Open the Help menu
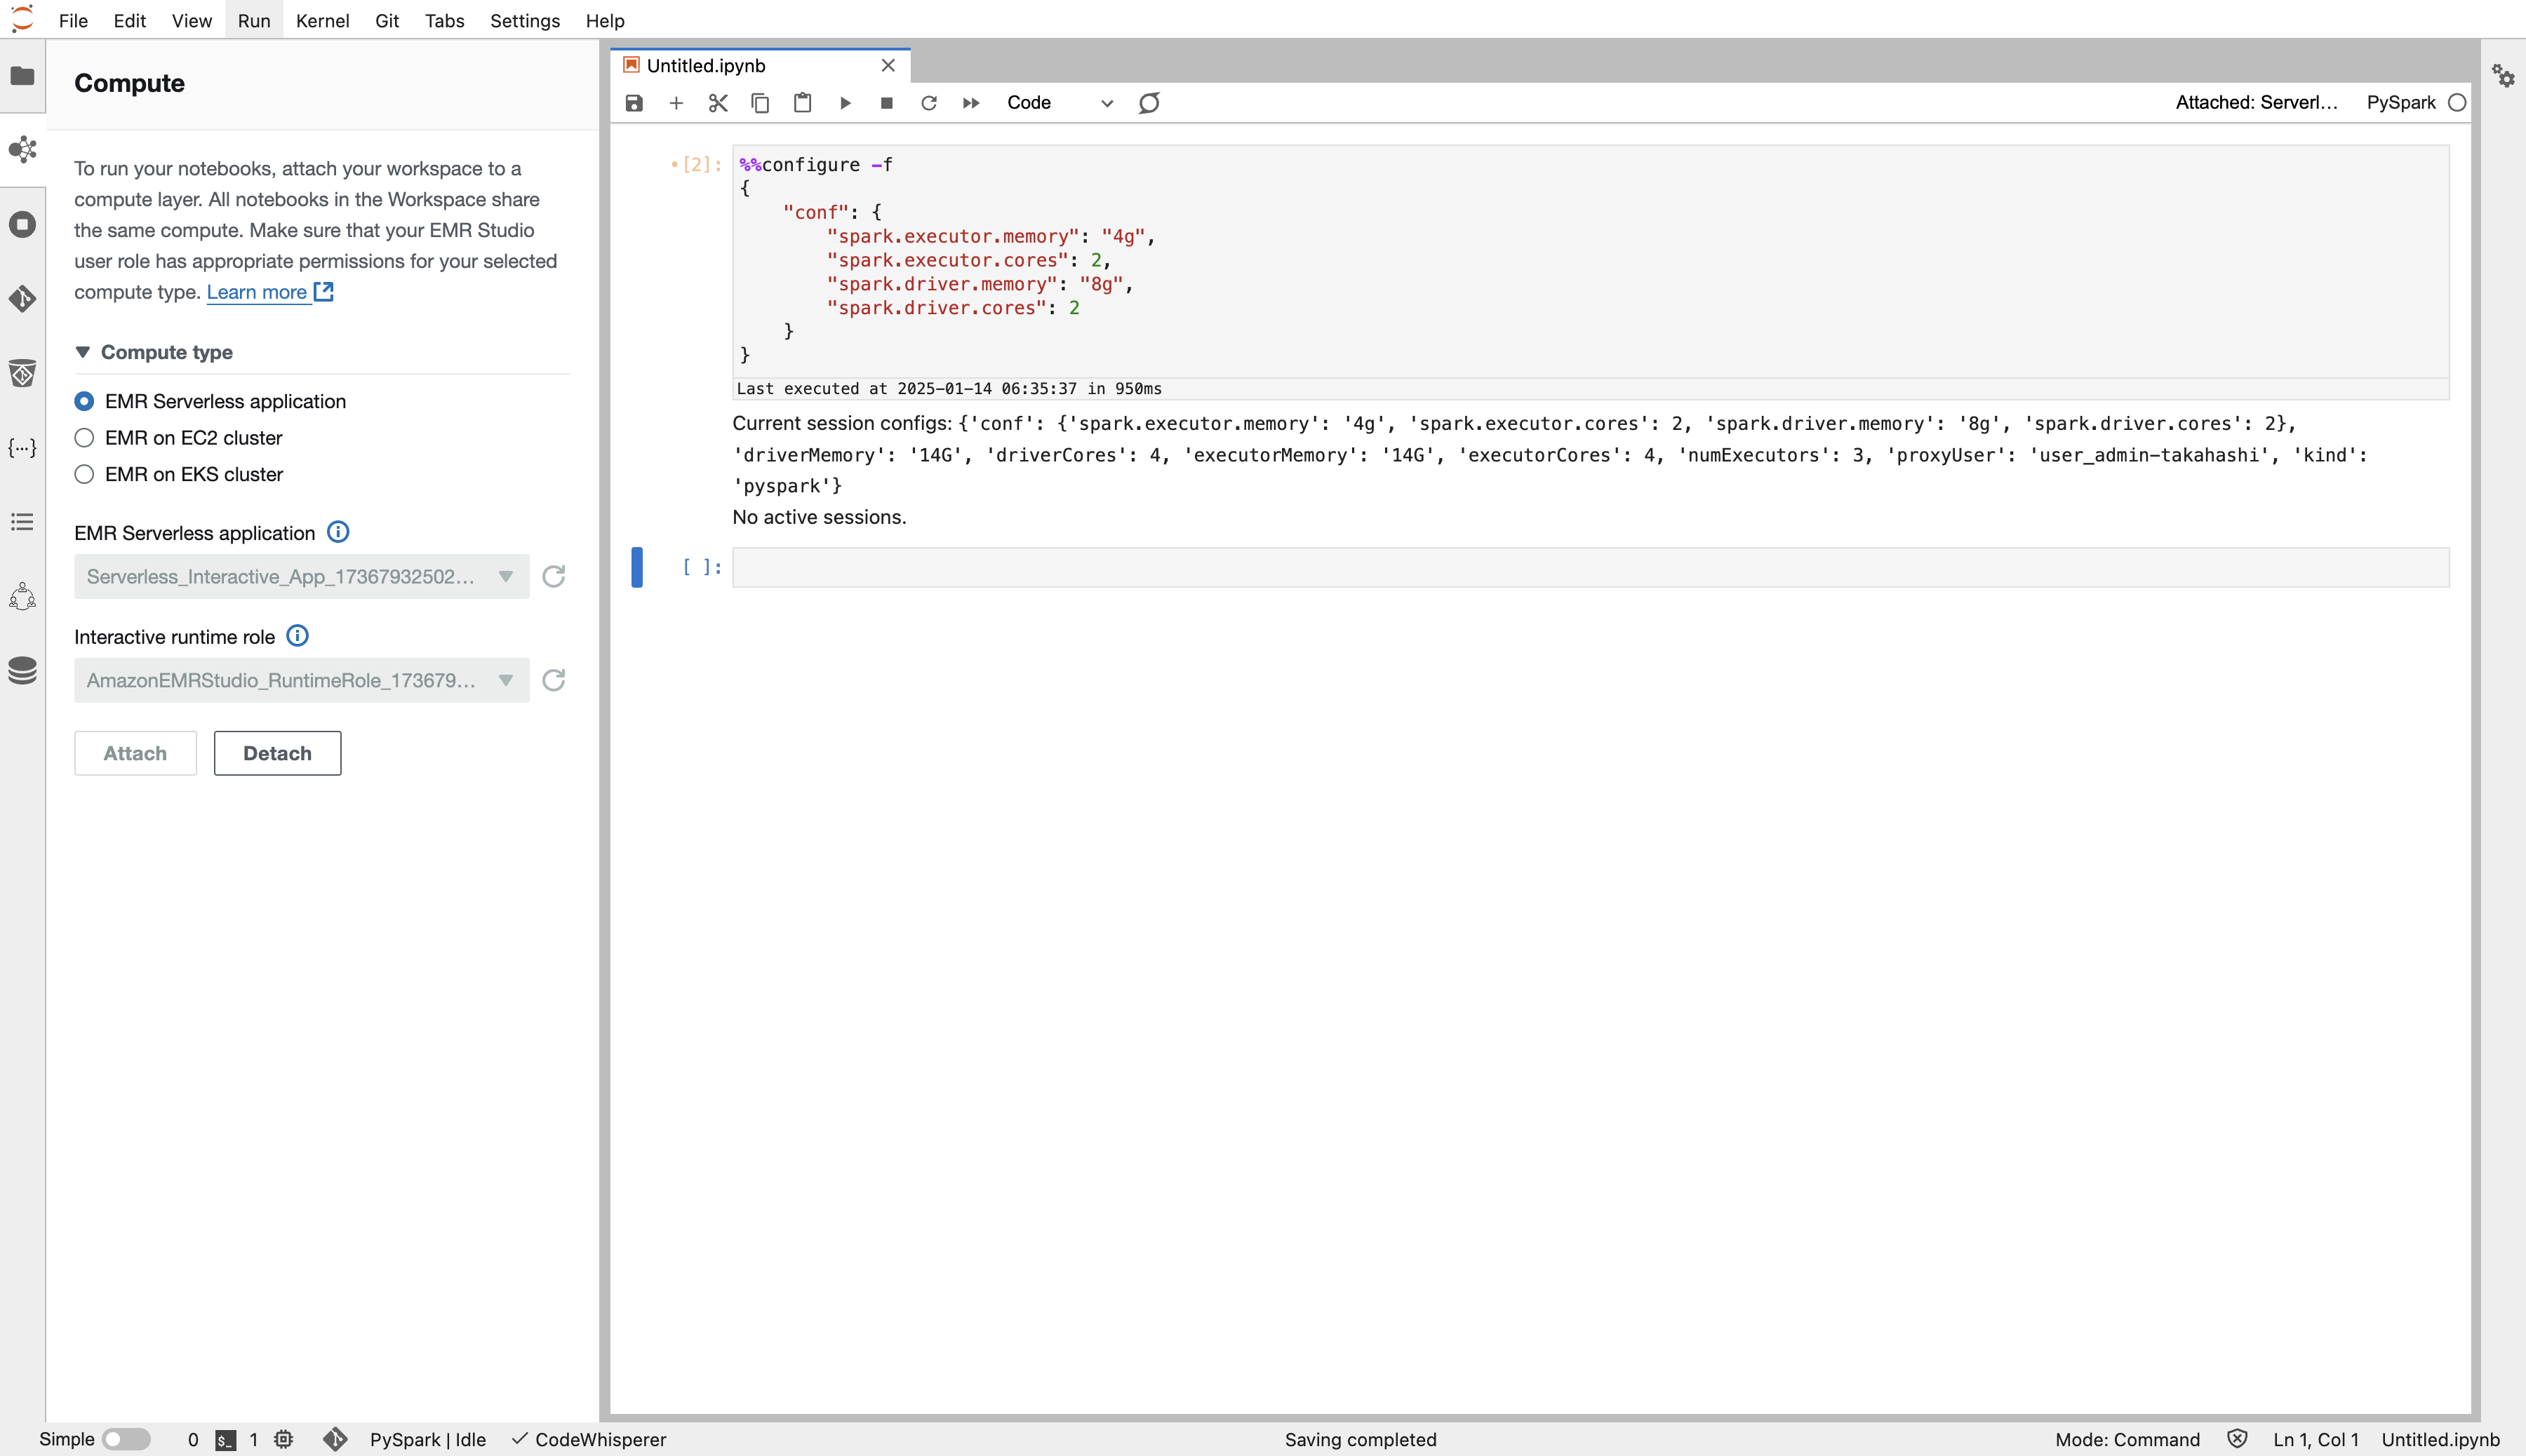The image size is (2526, 1456). point(604,20)
